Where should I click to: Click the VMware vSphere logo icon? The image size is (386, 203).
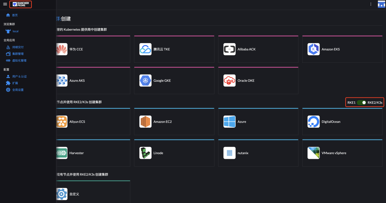pos(313,153)
